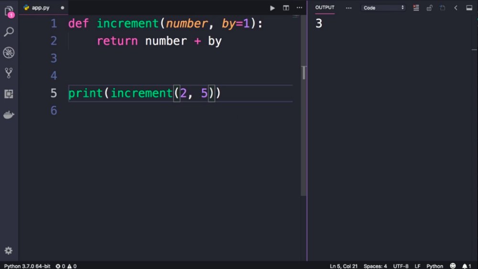Image resolution: width=478 pixels, height=269 pixels.
Task: Choose the Python 3.7.0 64-bit interpreter
Action: [27, 266]
